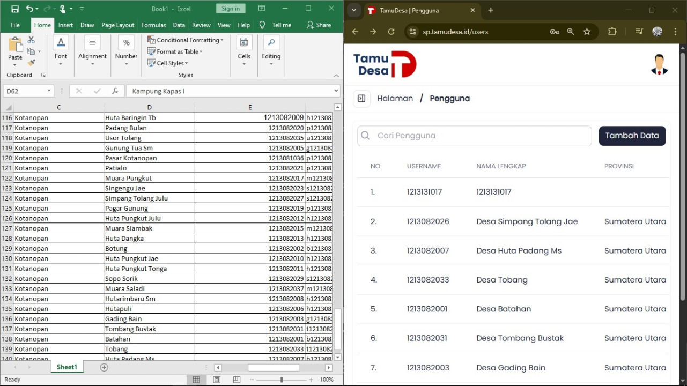Click the Tambah Data button
This screenshot has width=687, height=386.
coord(632,136)
